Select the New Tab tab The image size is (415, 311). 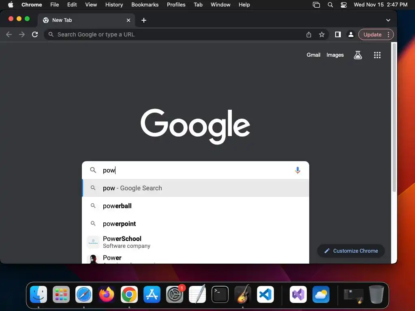tap(86, 20)
